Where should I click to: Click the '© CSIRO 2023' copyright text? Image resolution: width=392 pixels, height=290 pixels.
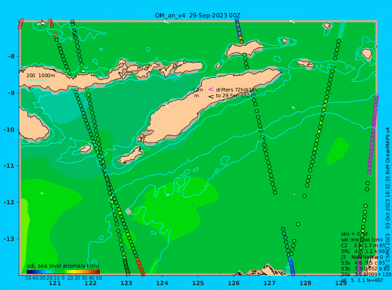(388, 251)
